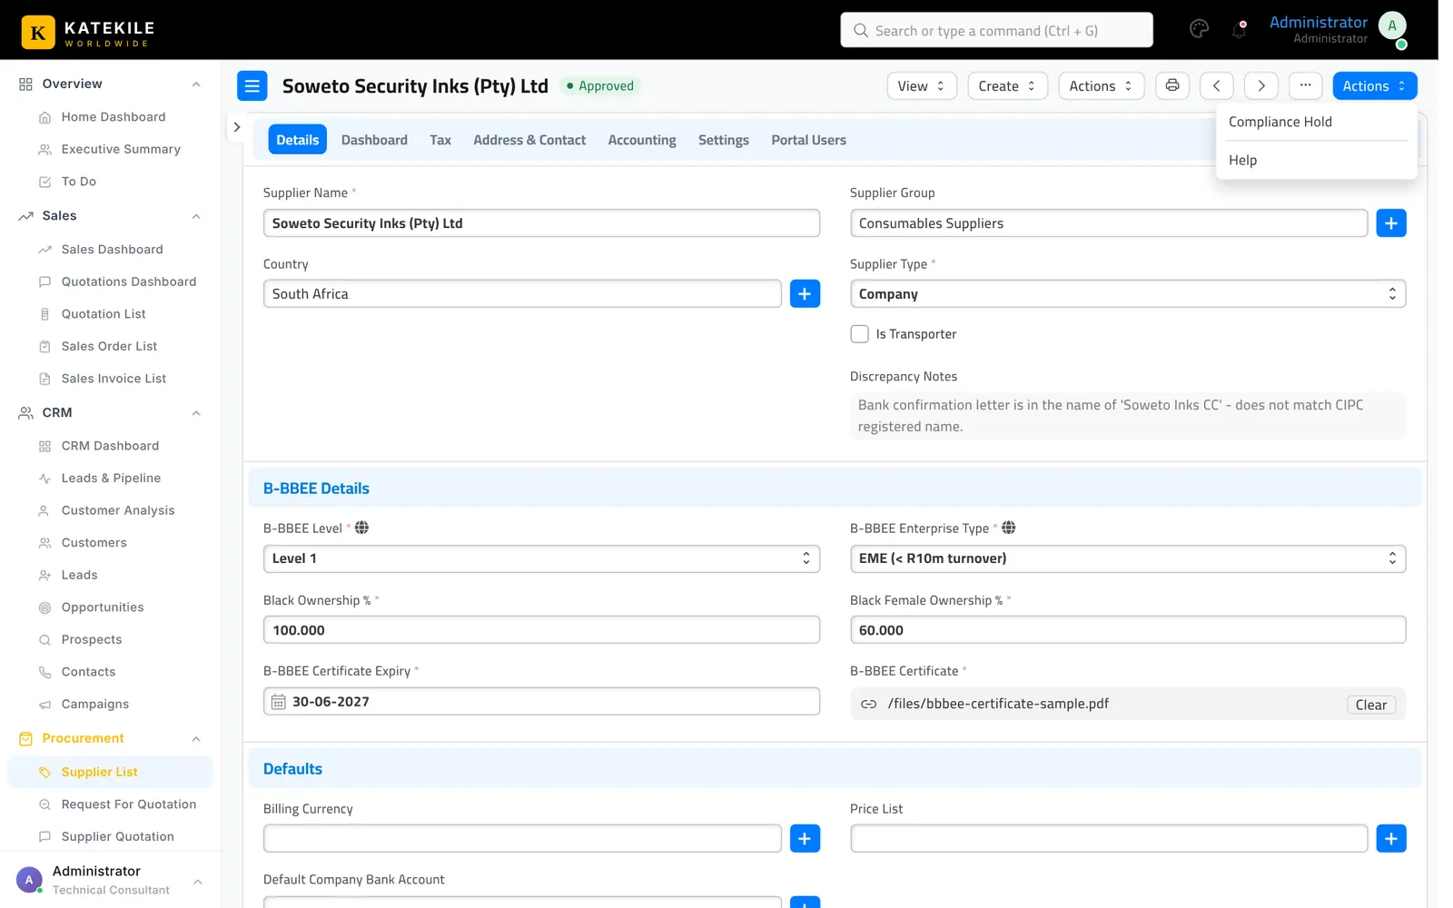Screen dimensions: 1453x908
Task: Switch to the Accounting tab
Action: point(642,140)
